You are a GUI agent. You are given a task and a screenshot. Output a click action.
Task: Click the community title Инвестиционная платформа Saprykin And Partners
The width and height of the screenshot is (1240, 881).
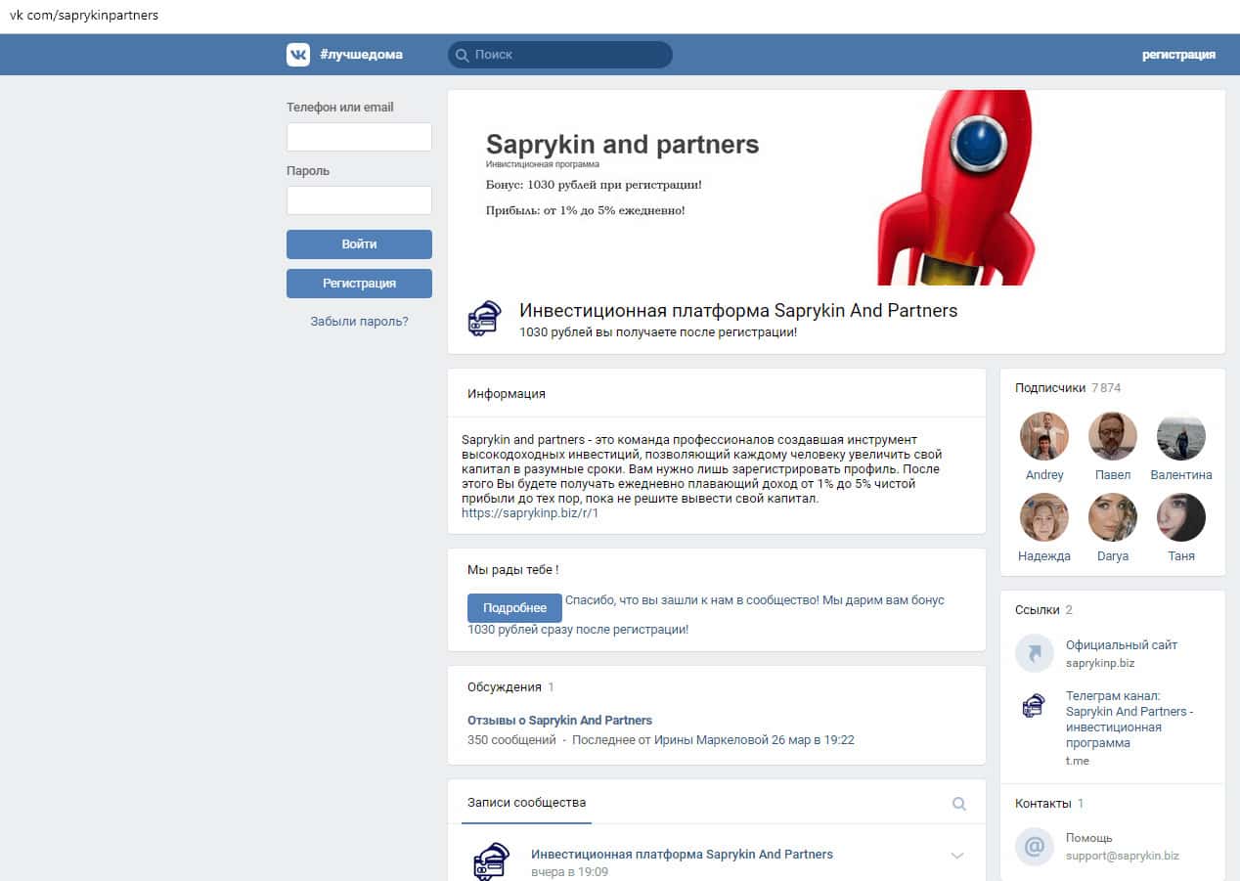[738, 311]
